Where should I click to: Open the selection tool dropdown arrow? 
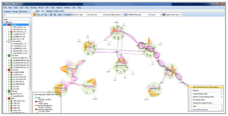(48, 15)
